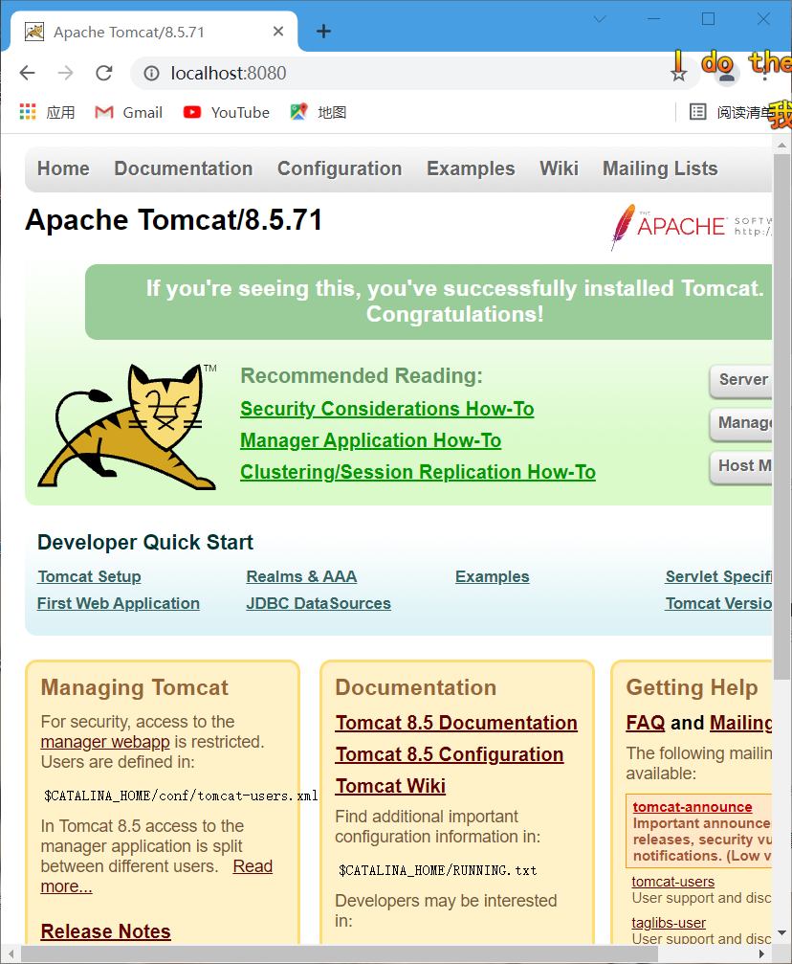Image resolution: width=792 pixels, height=964 pixels.
Task: View site information icon beside URL
Action: (x=151, y=73)
